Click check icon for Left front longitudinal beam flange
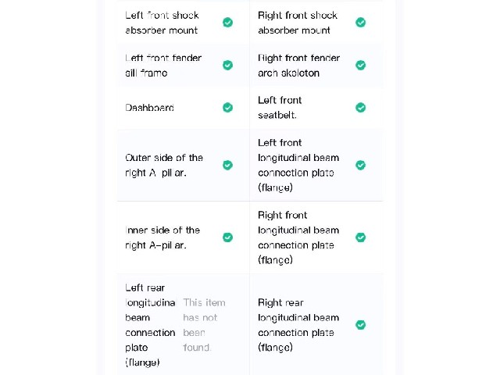500x375 pixels. coord(361,165)
